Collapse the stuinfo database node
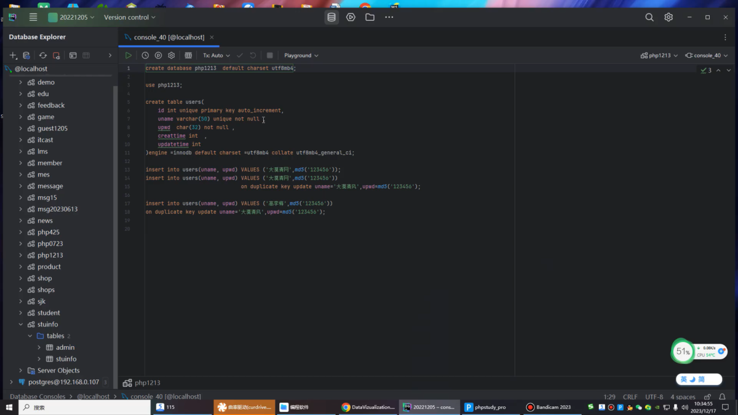 click(20, 325)
